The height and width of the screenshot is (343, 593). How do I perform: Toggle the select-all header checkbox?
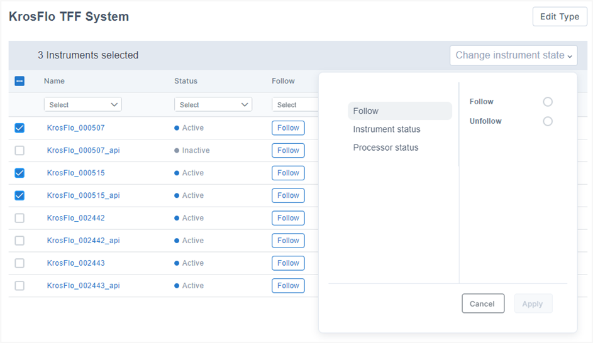point(19,81)
